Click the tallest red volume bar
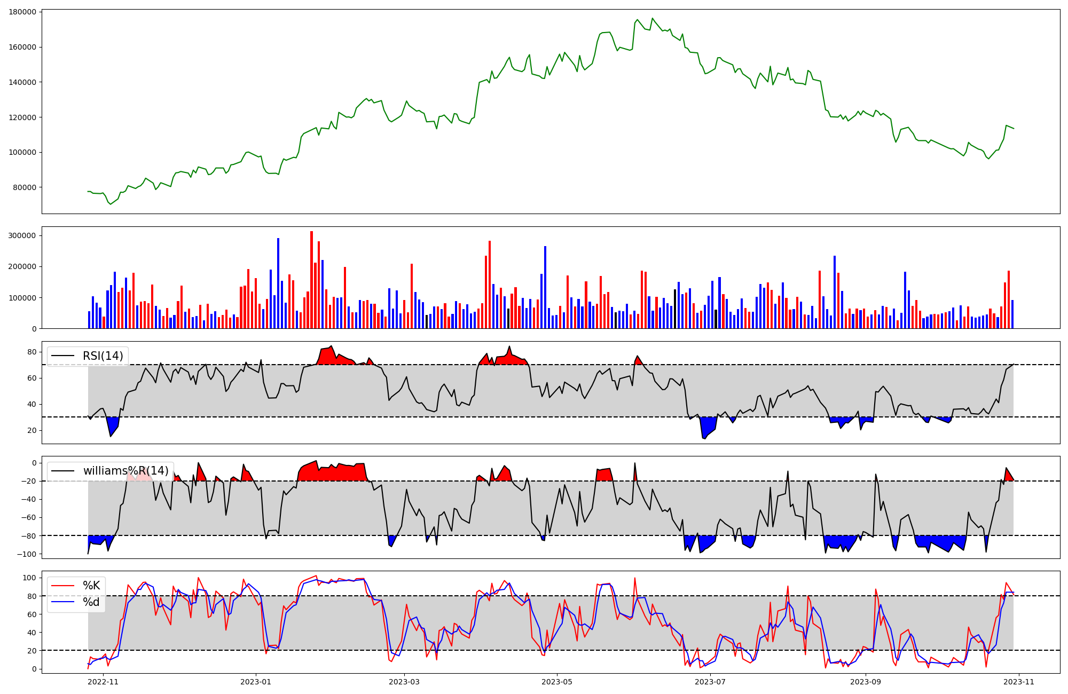Image resolution: width=1068 pixels, height=694 pixels. click(311, 280)
